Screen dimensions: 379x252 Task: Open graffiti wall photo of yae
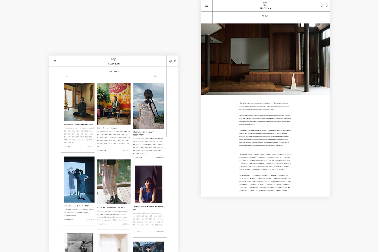click(x=114, y=104)
